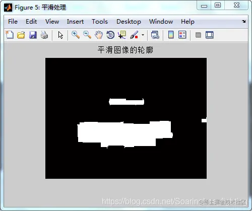Open the Help menu

(187, 22)
